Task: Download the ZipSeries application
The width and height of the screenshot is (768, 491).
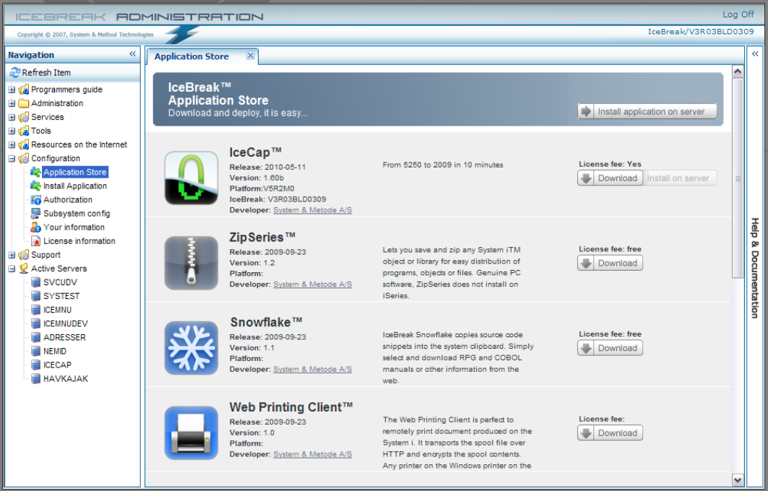Action: [x=610, y=263]
